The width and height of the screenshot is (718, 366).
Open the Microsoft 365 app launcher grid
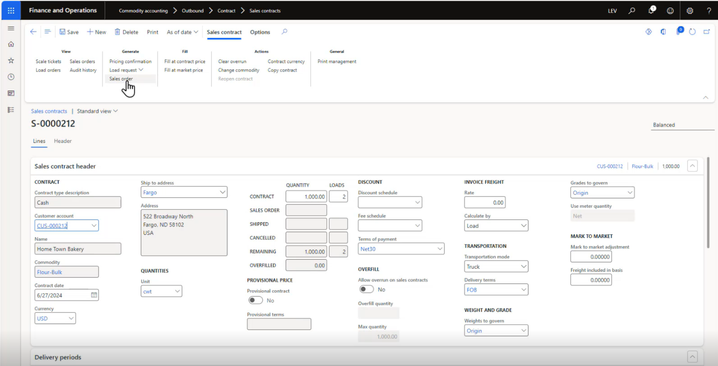click(11, 10)
